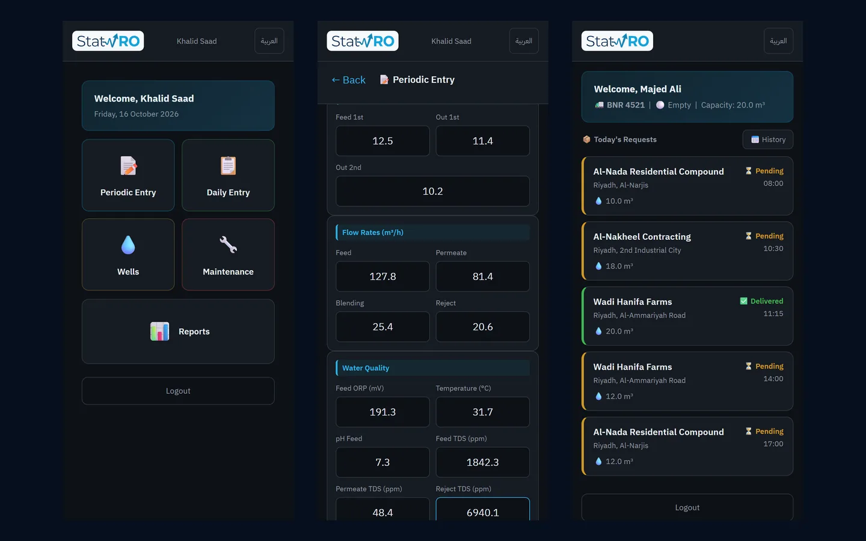Image resolution: width=866 pixels, height=541 pixels.
Task: Click the hourglass icon on the 08:00 request
Action: [749, 171]
